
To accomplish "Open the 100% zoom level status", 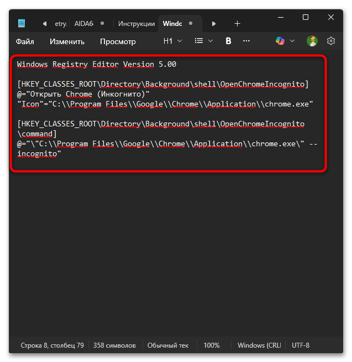I will [212, 345].
